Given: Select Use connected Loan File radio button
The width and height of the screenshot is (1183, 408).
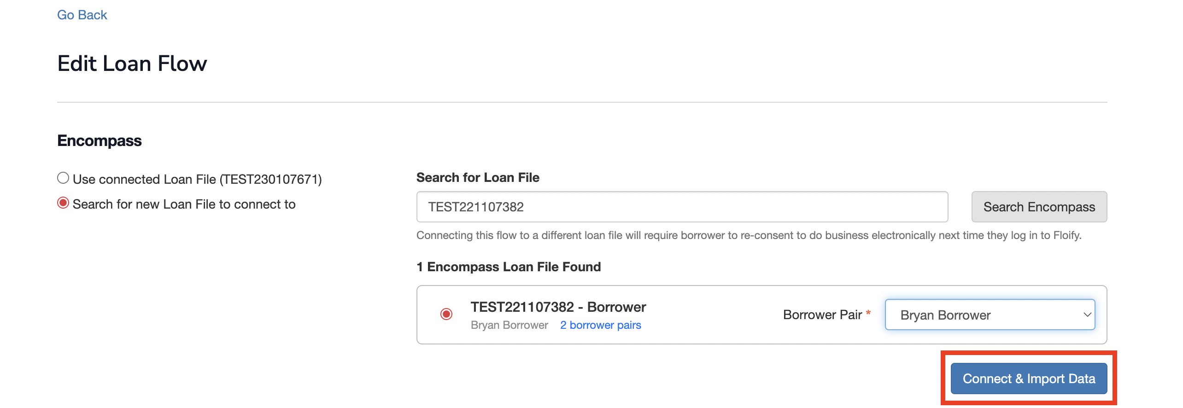Looking at the screenshot, I should tap(63, 178).
